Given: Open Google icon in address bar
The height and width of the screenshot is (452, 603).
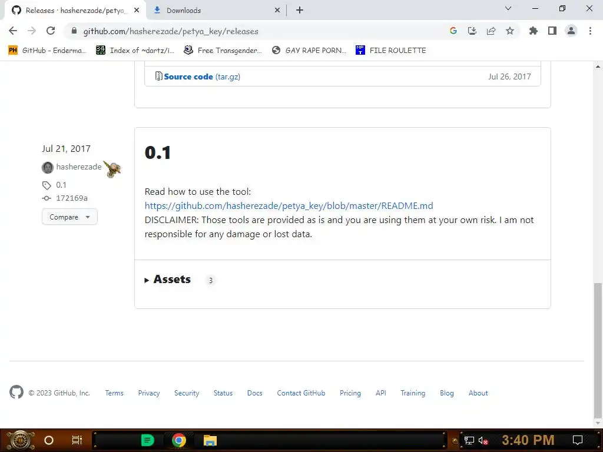Looking at the screenshot, I should pyautogui.click(x=453, y=31).
